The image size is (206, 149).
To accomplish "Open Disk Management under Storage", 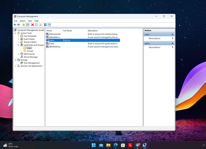I will click(31, 63).
